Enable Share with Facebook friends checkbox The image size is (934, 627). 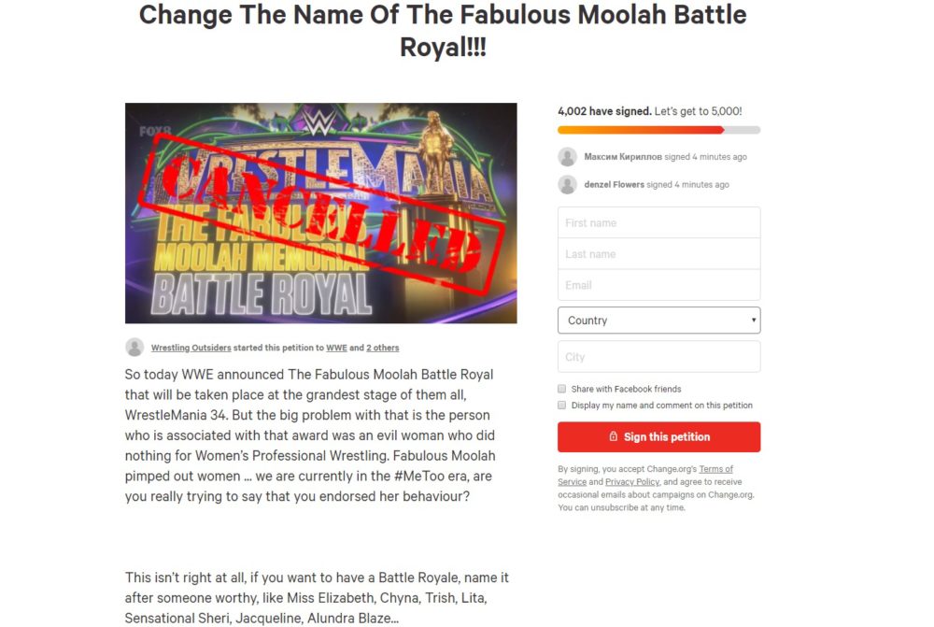tap(562, 389)
